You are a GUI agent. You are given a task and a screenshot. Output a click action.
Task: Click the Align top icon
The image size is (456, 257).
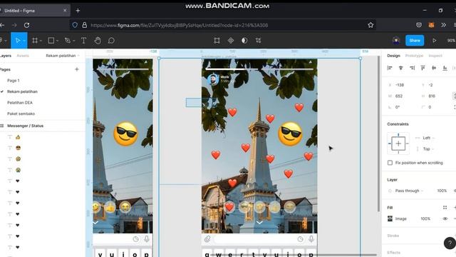(x=423, y=68)
